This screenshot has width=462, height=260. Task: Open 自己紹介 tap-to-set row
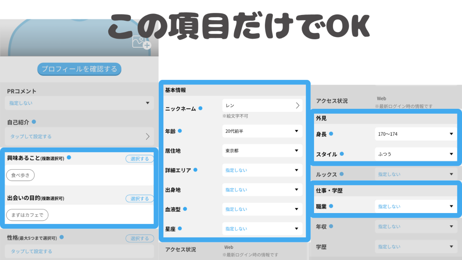[x=79, y=136]
